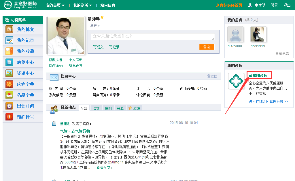Viewport: 295px width, 181px height.
Task: Click the 我的收藏 favorites icon
Action: [x=9, y=51]
